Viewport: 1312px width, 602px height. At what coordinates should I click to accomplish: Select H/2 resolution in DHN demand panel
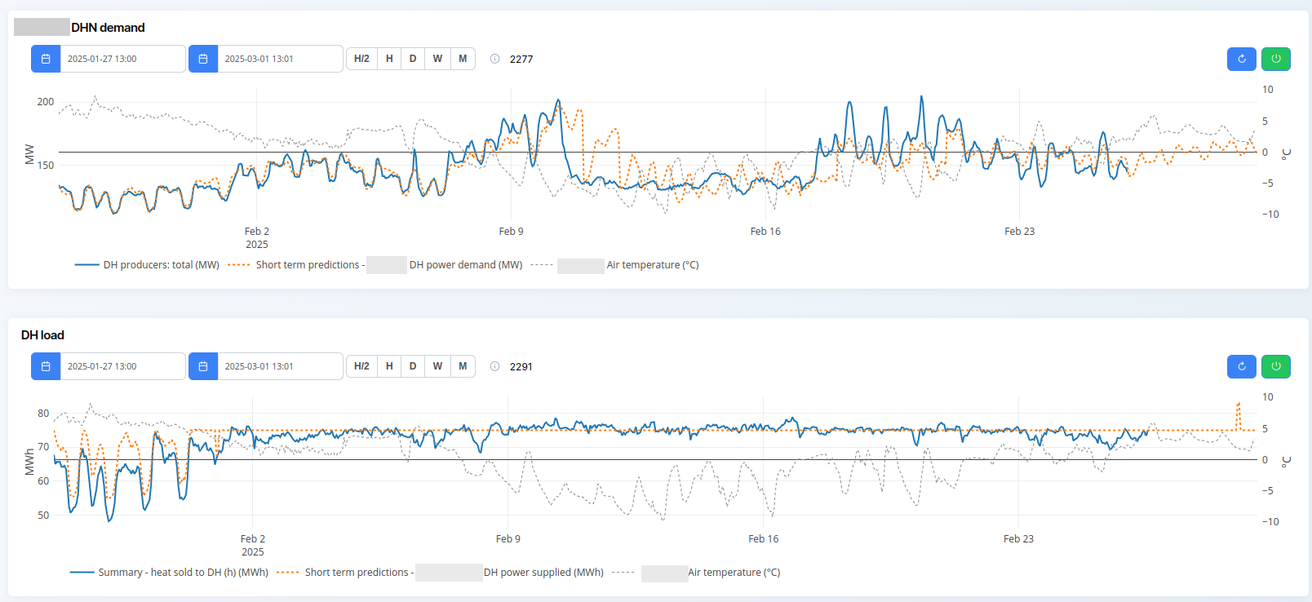(x=361, y=59)
